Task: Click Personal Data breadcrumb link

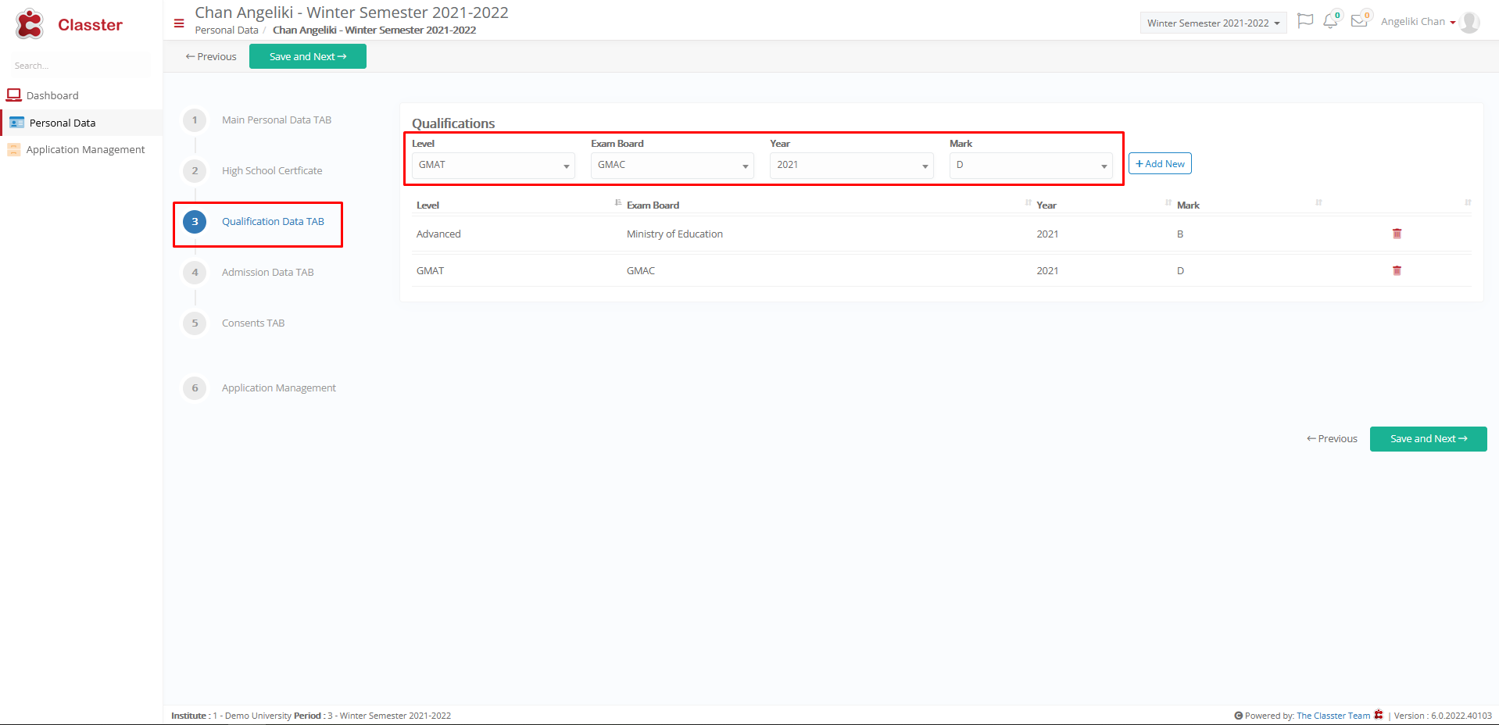Action: click(227, 30)
